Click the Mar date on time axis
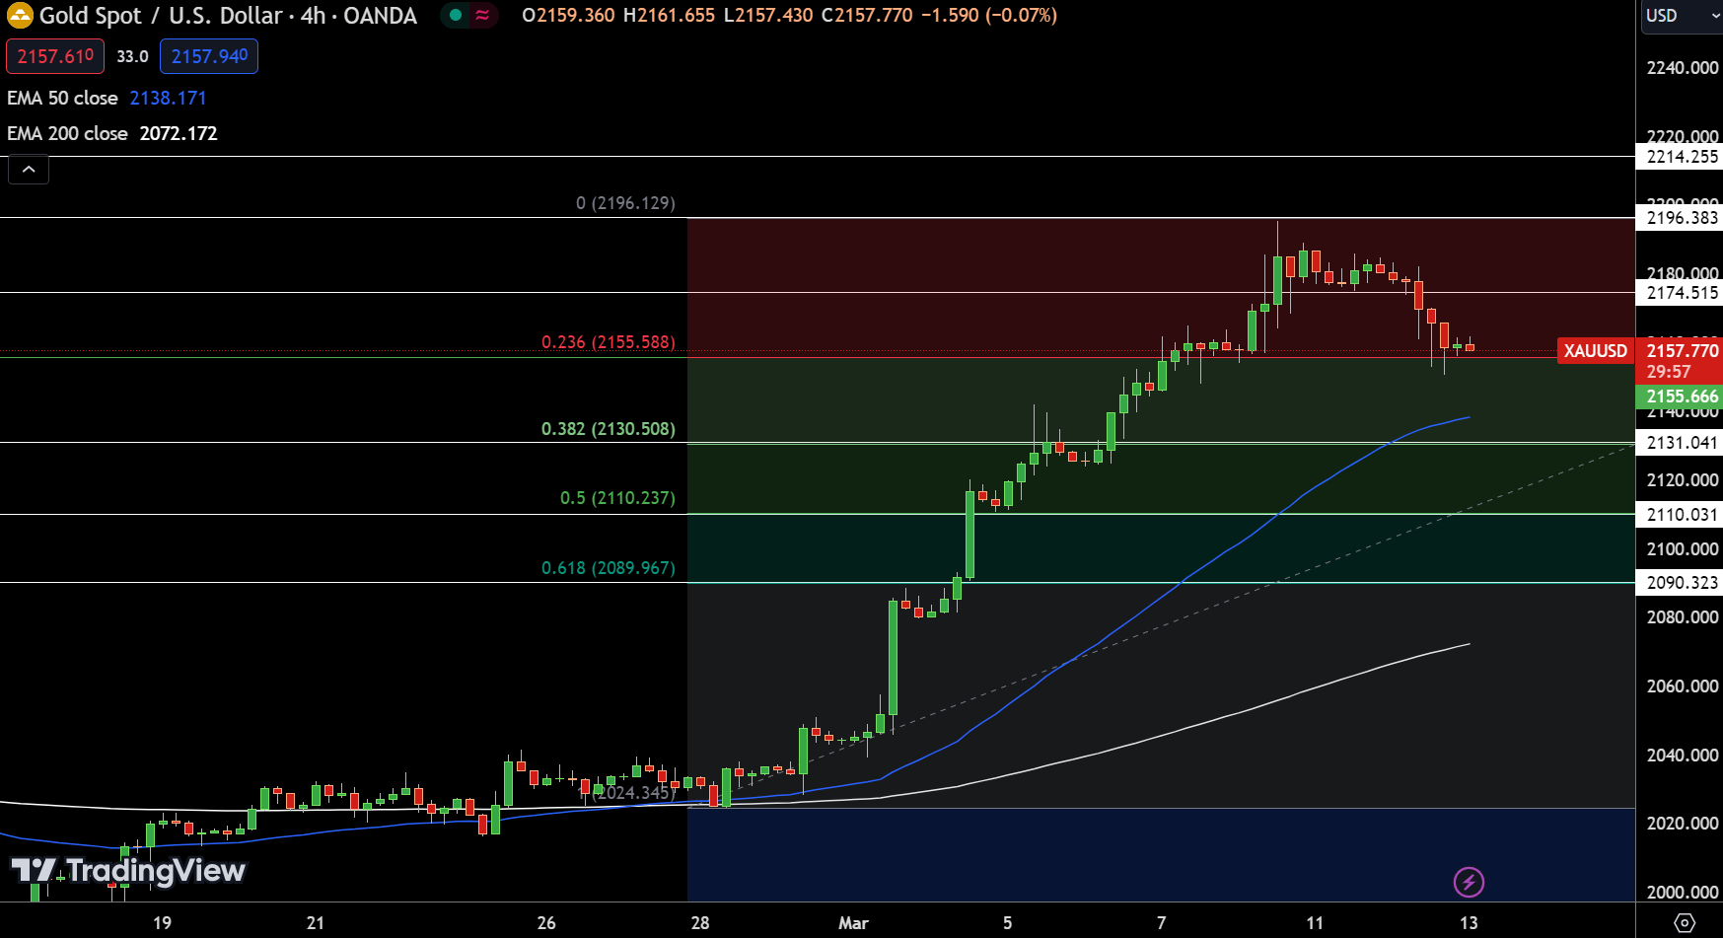The width and height of the screenshot is (1723, 938). 853,923
